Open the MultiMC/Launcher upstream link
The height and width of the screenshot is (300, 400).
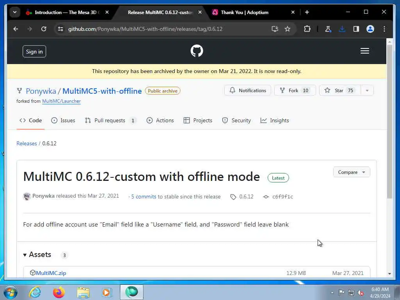click(61, 101)
